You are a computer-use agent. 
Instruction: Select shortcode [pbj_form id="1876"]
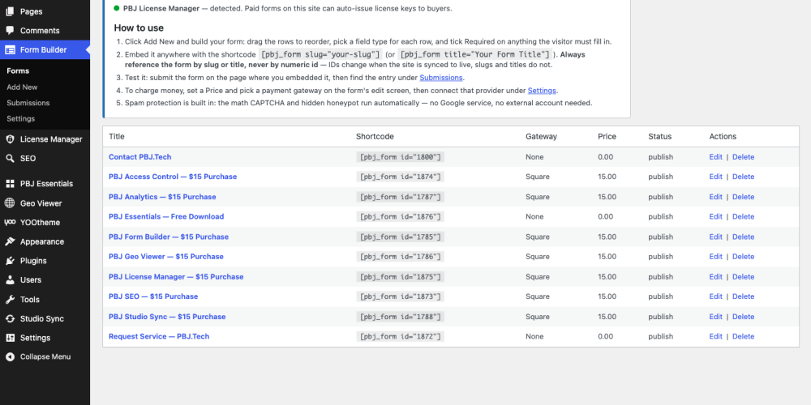click(x=401, y=216)
